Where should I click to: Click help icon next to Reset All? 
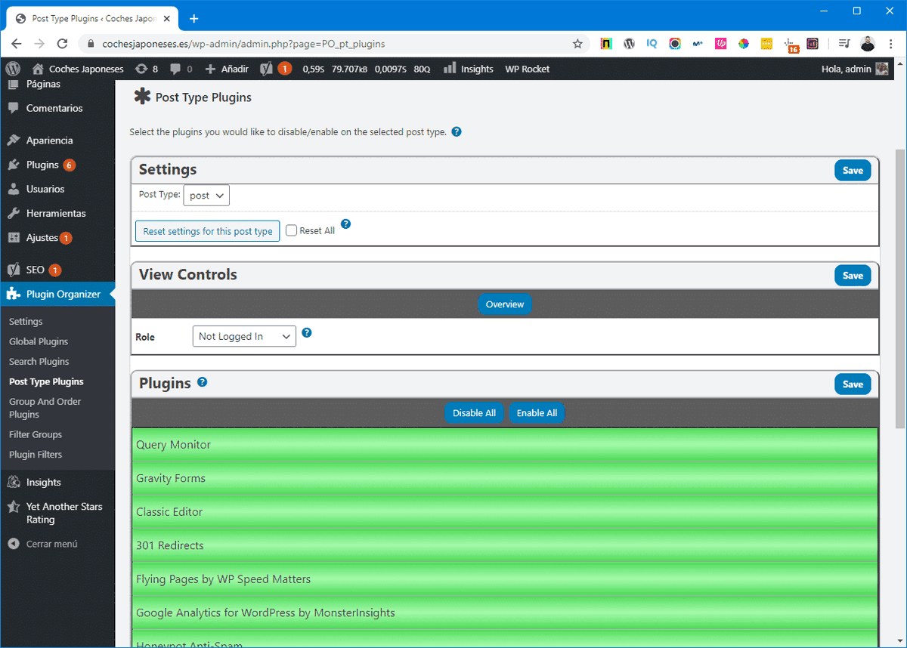(x=346, y=224)
